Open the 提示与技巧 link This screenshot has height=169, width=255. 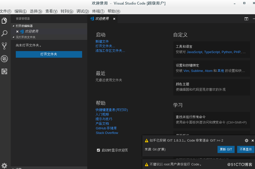104,119
